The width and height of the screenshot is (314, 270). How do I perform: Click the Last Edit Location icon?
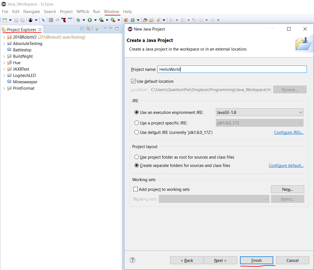[x=194, y=20]
